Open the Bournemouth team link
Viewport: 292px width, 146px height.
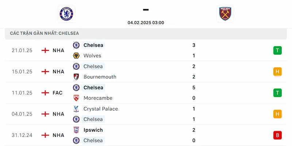[x=100, y=77]
